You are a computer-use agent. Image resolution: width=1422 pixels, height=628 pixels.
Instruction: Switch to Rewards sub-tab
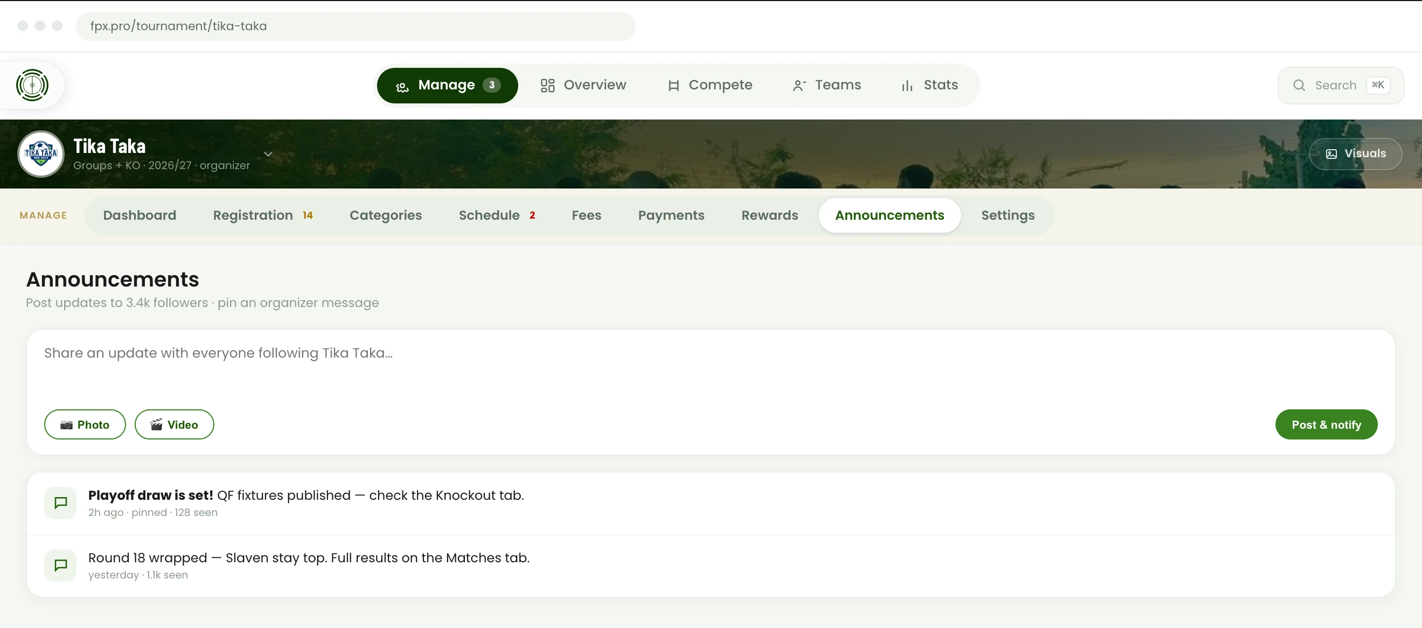click(770, 215)
